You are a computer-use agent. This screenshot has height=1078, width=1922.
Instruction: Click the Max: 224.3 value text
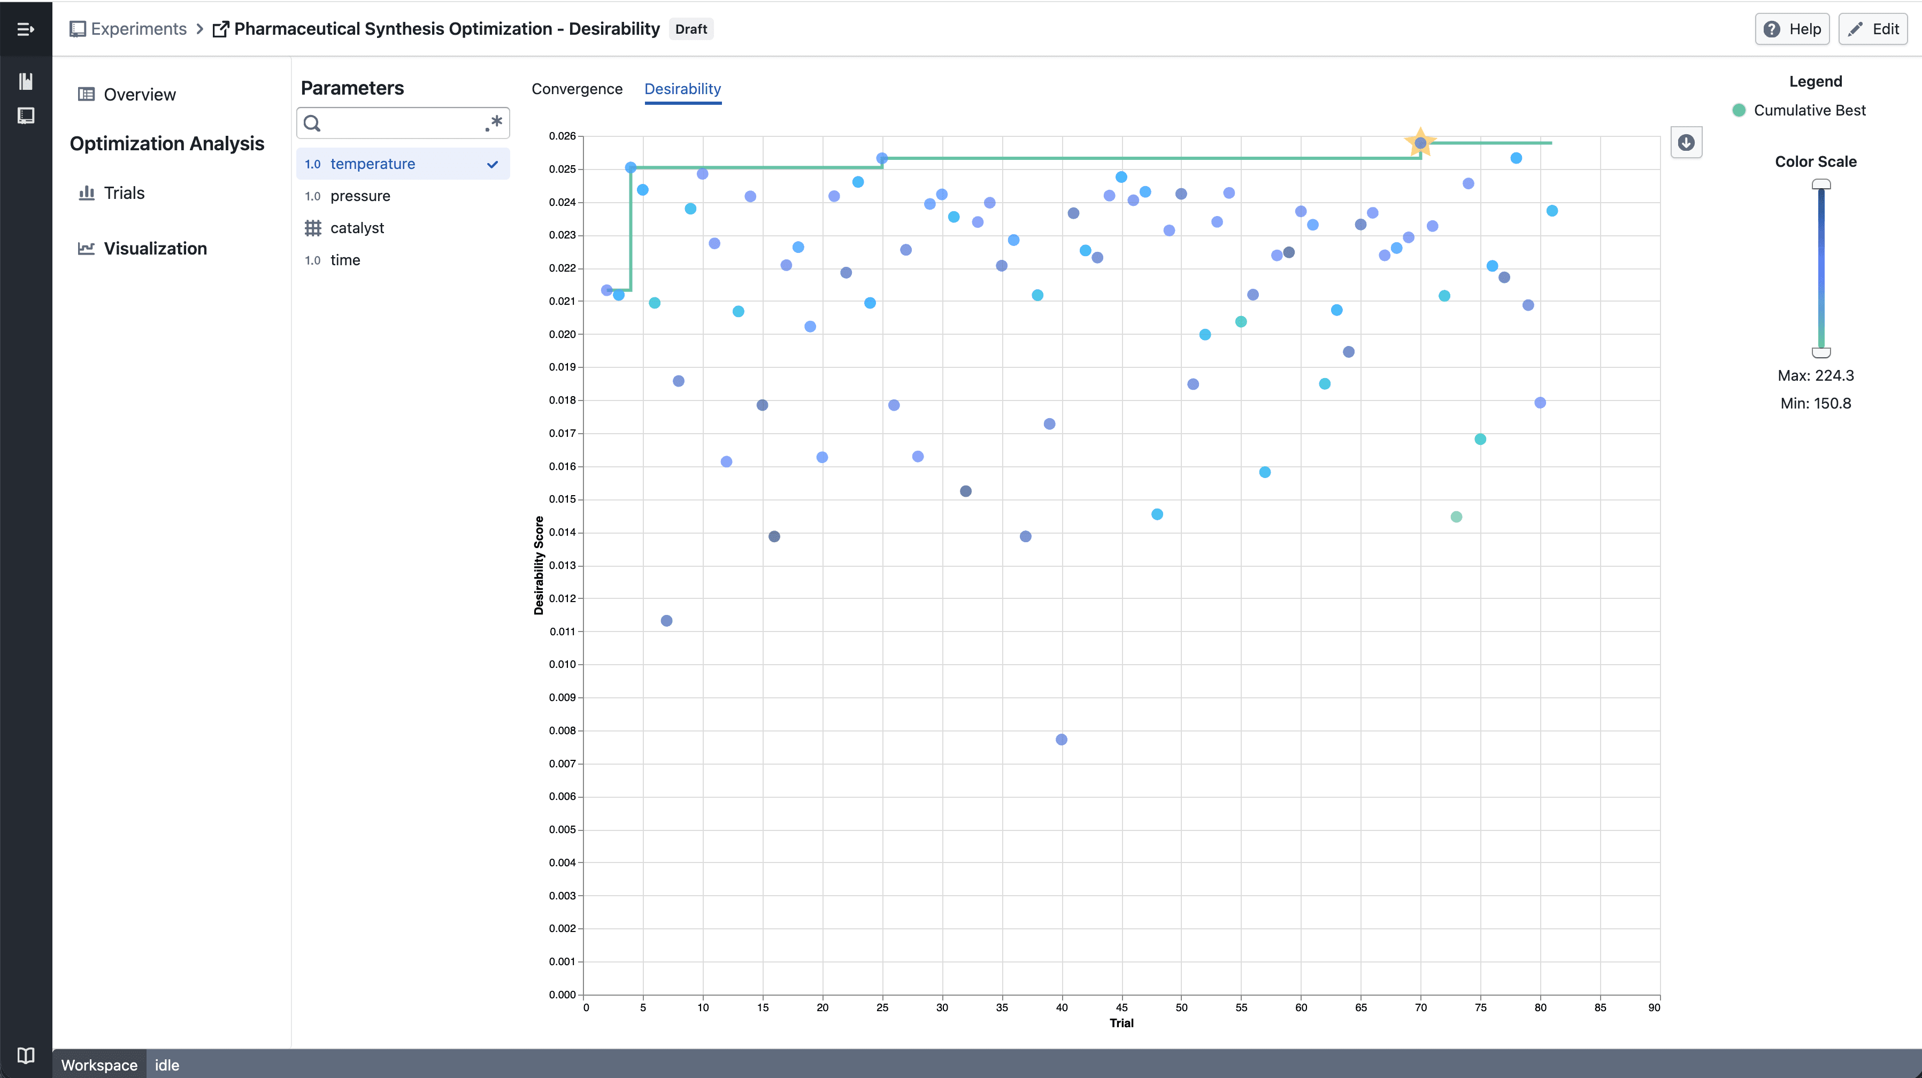click(1815, 376)
